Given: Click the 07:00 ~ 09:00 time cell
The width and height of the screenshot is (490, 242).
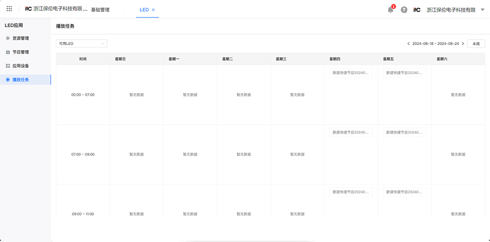Looking at the screenshot, I should click(x=83, y=154).
